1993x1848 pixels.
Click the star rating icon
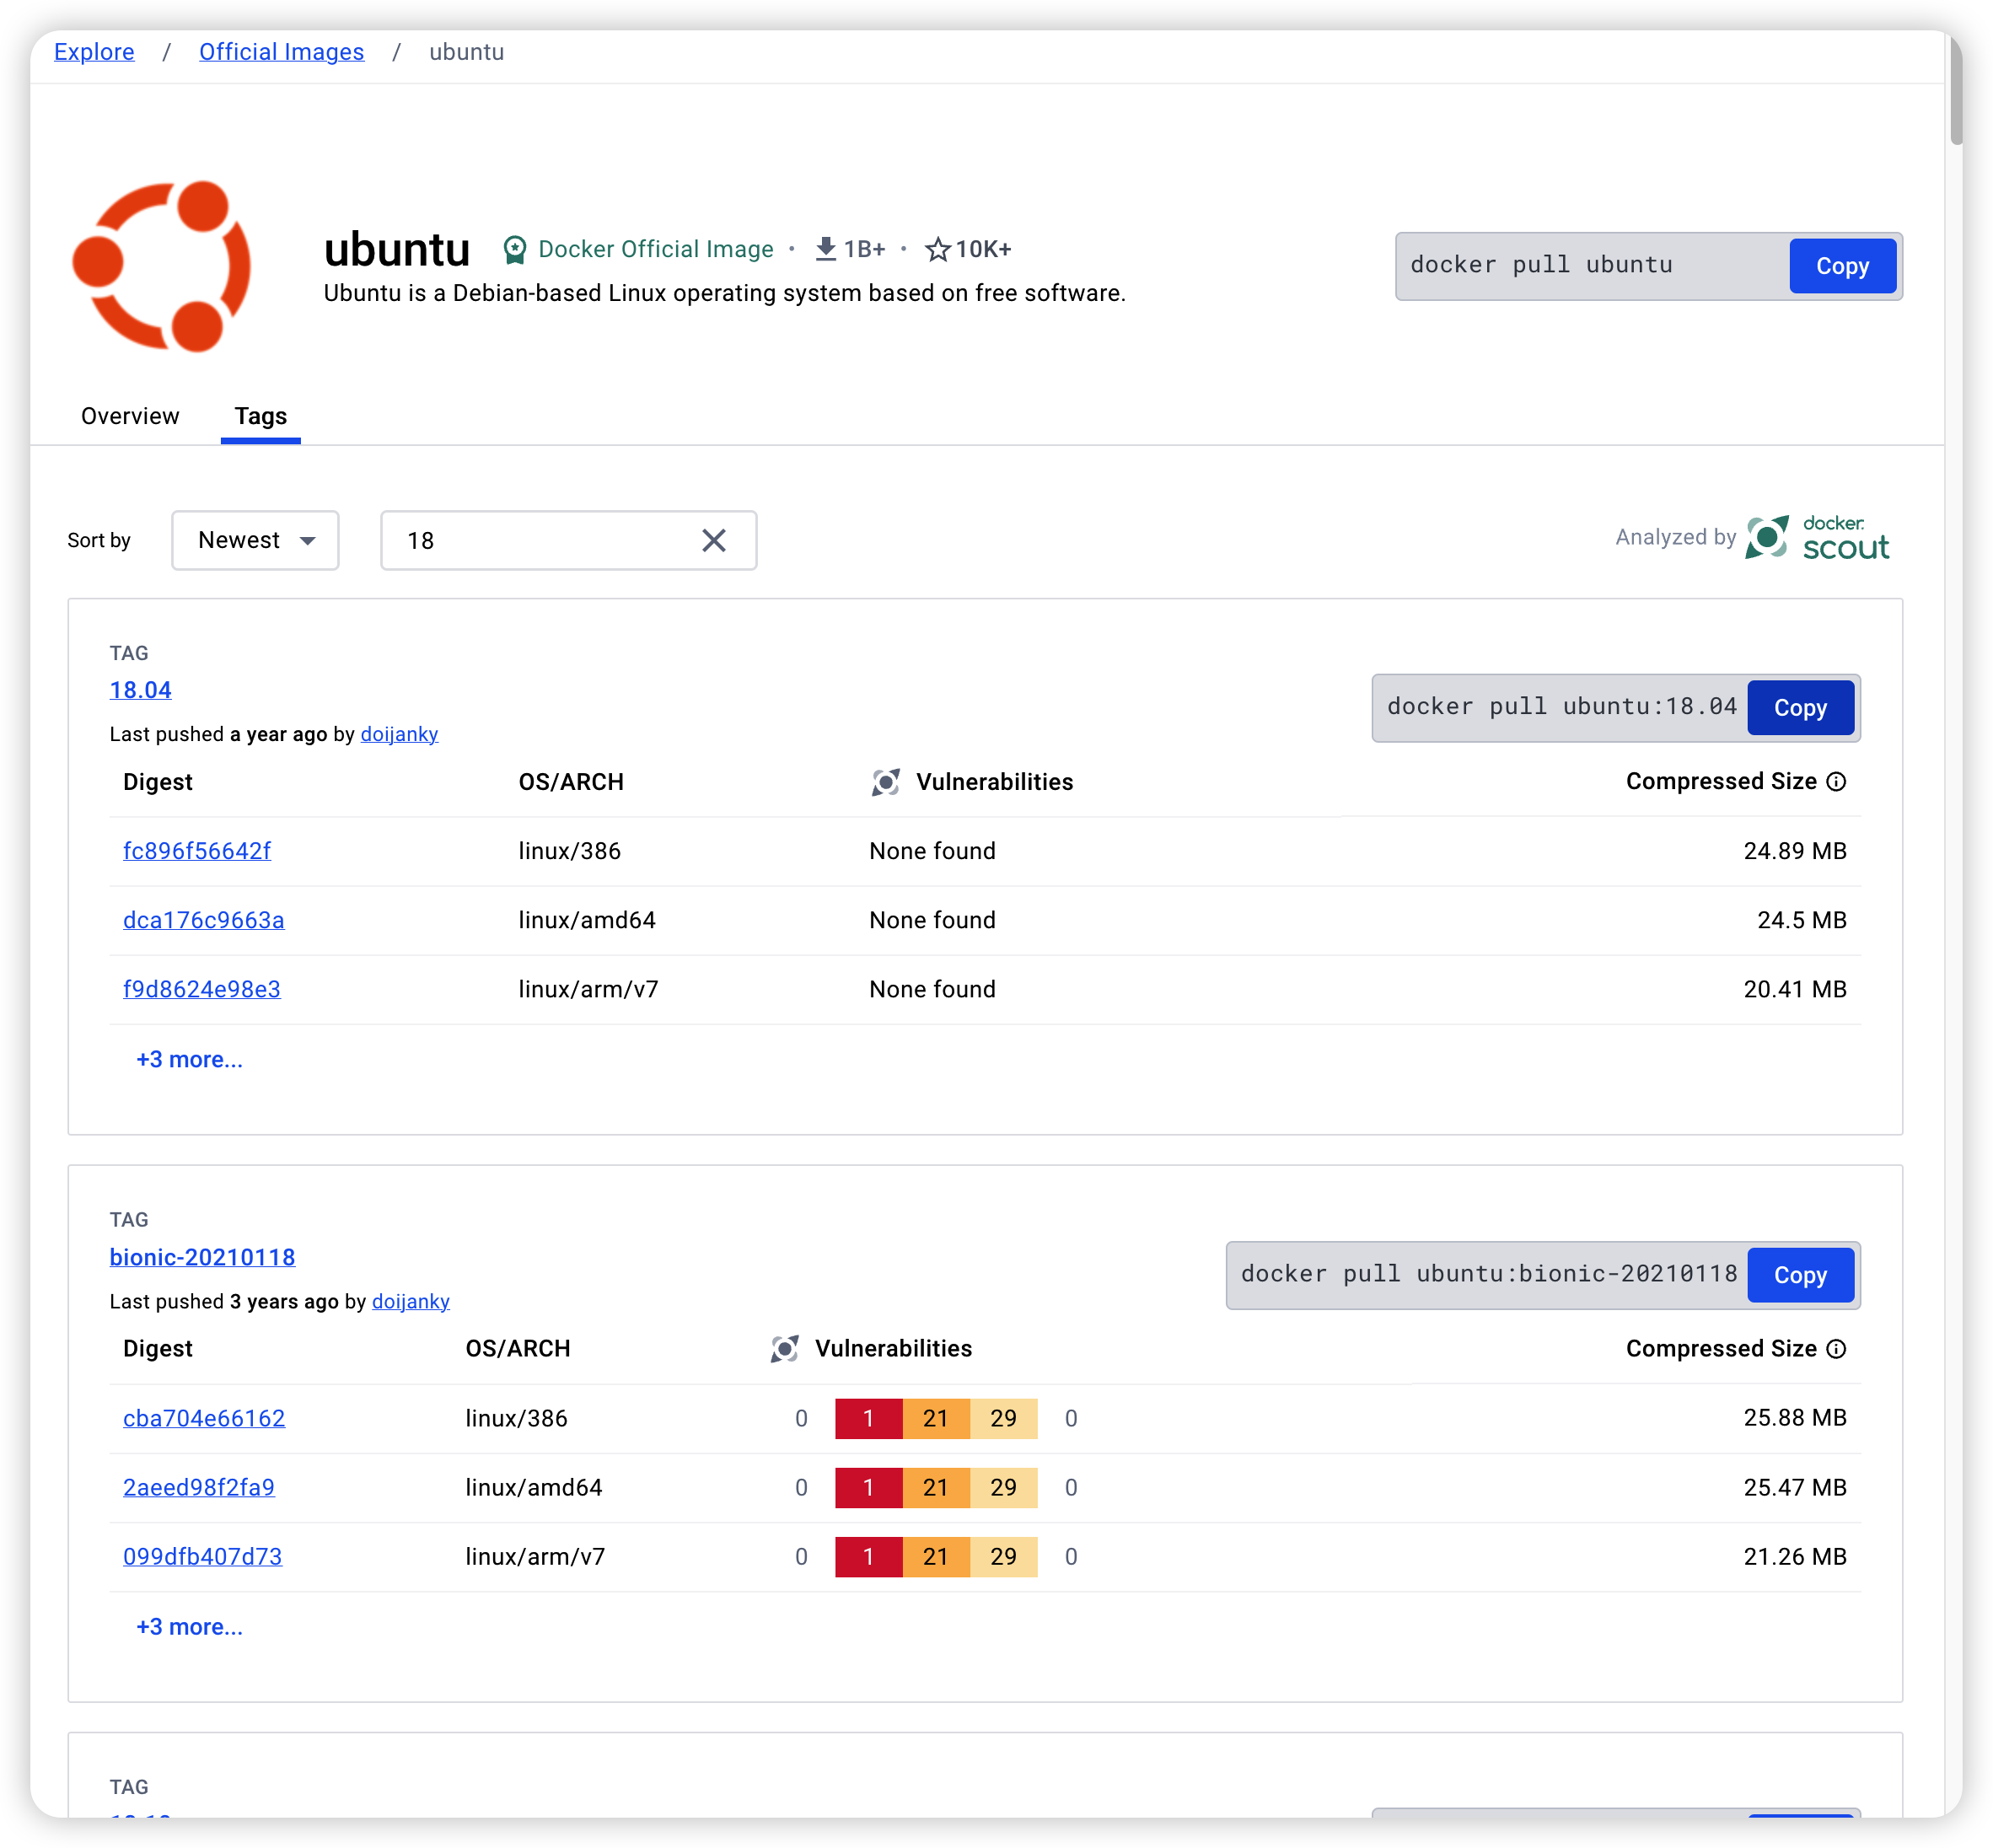tap(937, 249)
